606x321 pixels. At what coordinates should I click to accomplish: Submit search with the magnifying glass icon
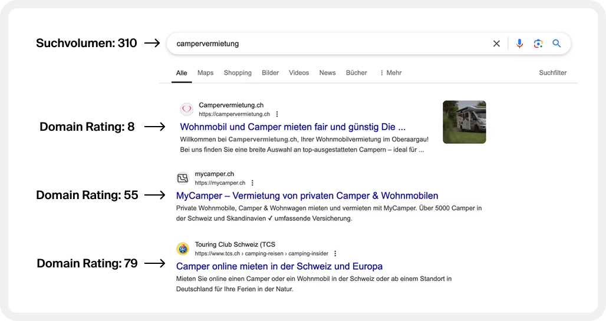556,44
